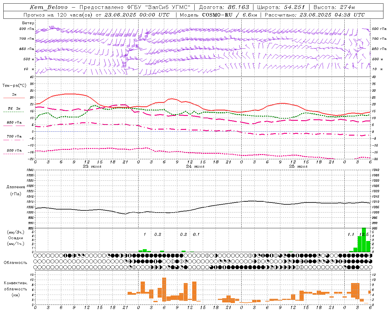Viewport: 388px width, 310px height.
Task: Click the Тем-ра(°C) axis label
Action: click(x=14, y=86)
